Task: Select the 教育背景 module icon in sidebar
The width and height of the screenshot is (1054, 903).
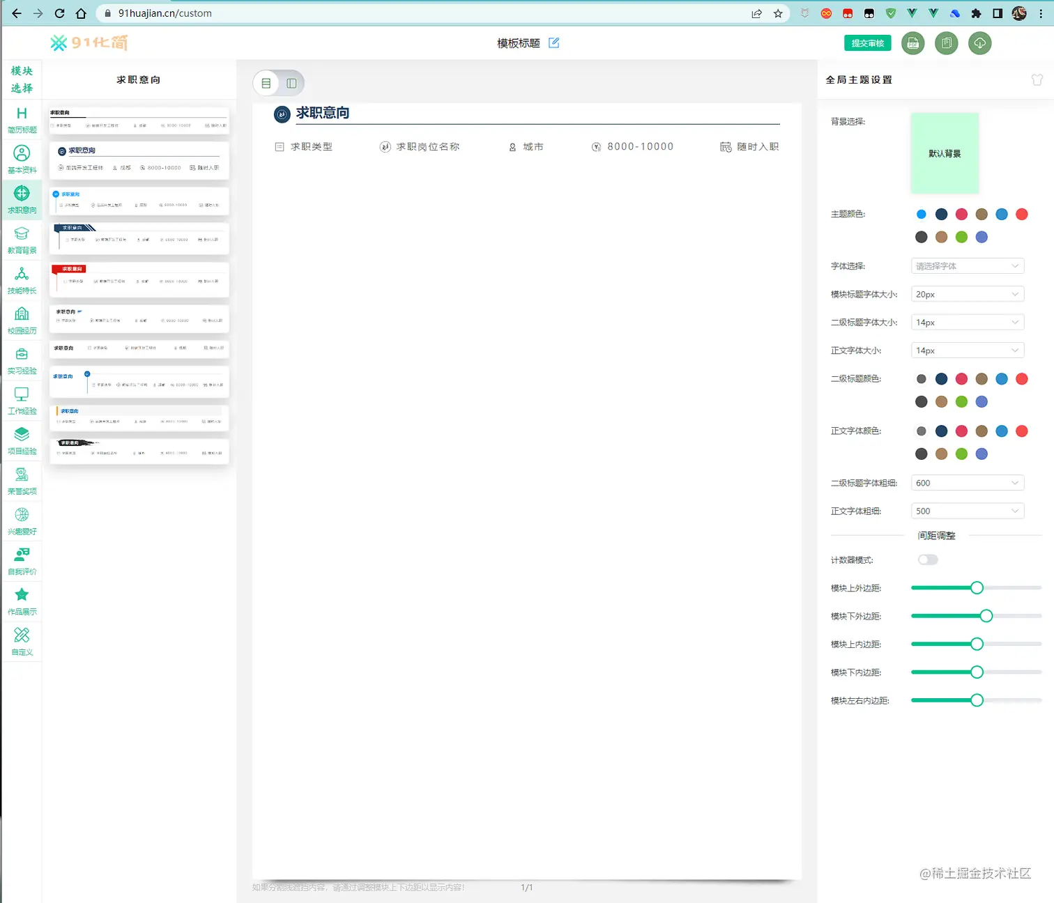Action: coord(22,239)
